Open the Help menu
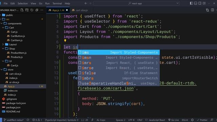The height and width of the screenshot is (122, 217). [x=67, y=3]
